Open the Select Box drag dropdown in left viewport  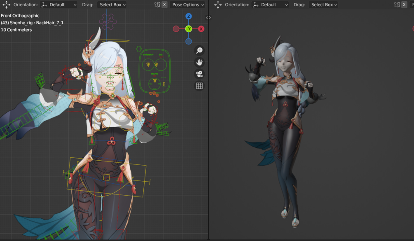pyautogui.click(x=112, y=5)
